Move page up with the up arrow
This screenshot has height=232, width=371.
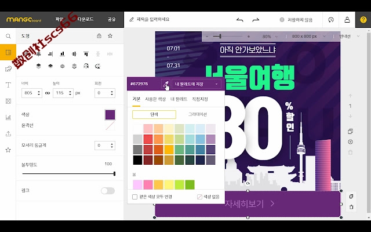point(350,96)
